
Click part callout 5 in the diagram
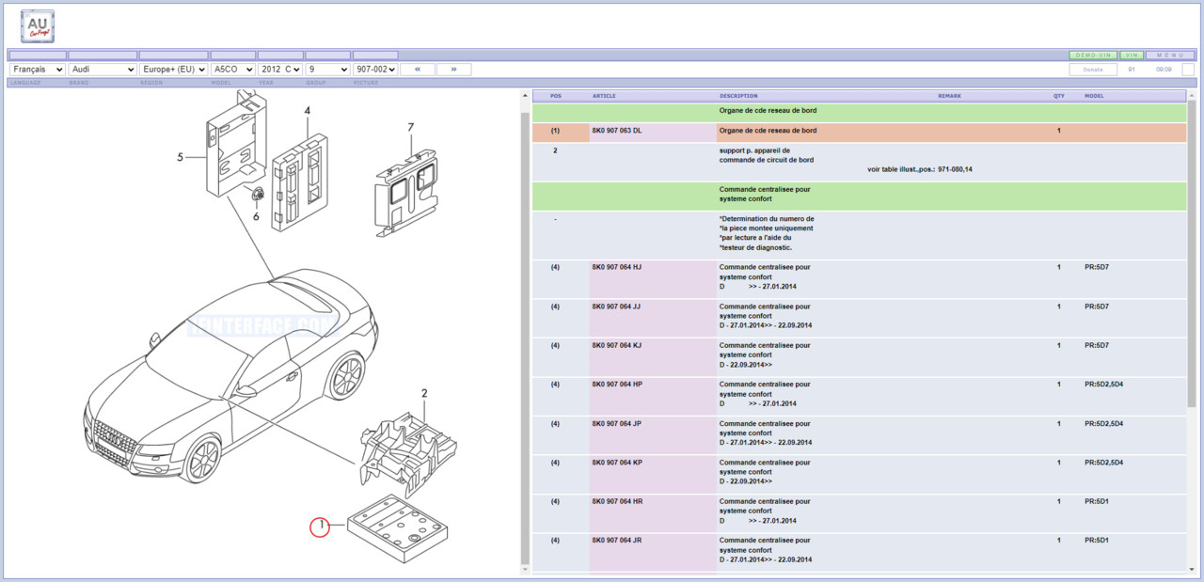tap(181, 157)
